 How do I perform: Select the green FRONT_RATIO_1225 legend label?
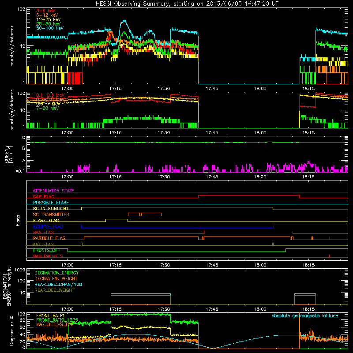(x=57, y=320)
